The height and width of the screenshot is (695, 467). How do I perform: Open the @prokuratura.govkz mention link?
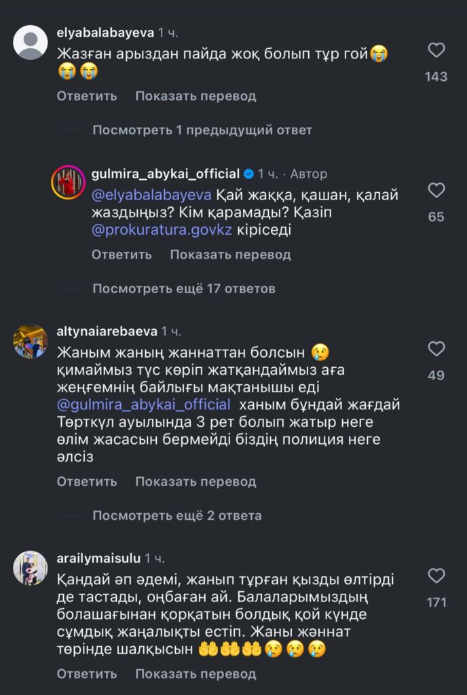point(162,230)
